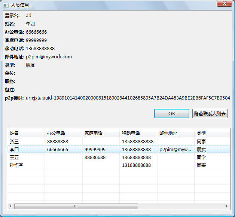Close the 人员信息 dialog window

tap(224, 3)
